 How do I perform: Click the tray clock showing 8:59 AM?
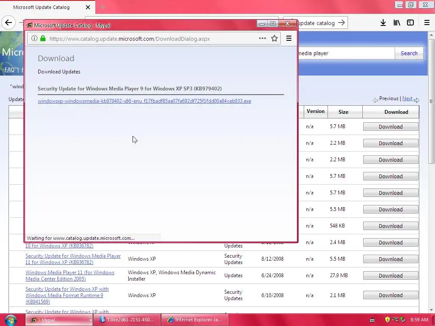(419, 320)
